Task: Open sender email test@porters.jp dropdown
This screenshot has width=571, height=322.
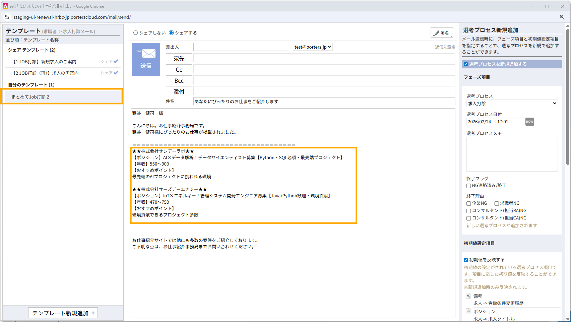Action: tap(313, 47)
